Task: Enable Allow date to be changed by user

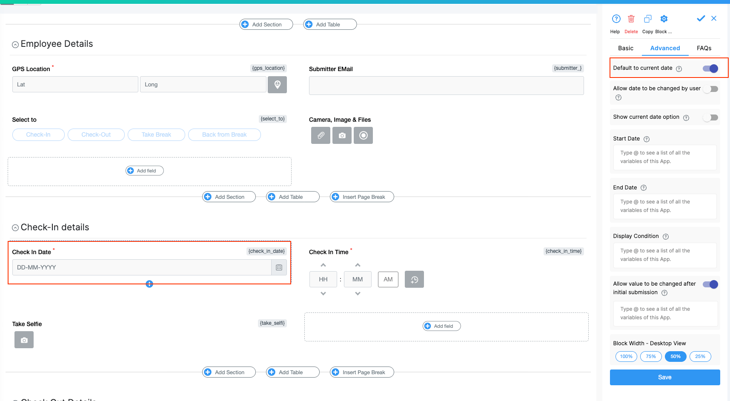Action: [x=710, y=89]
